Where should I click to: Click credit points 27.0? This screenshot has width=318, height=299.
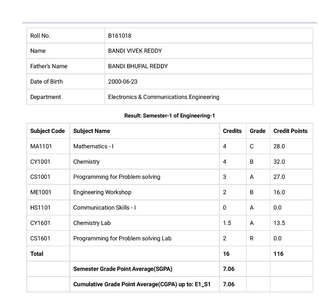click(279, 177)
